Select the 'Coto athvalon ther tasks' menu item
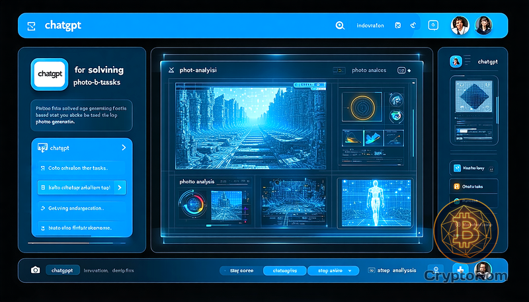This screenshot has width=529, height=302. point(78,168)
